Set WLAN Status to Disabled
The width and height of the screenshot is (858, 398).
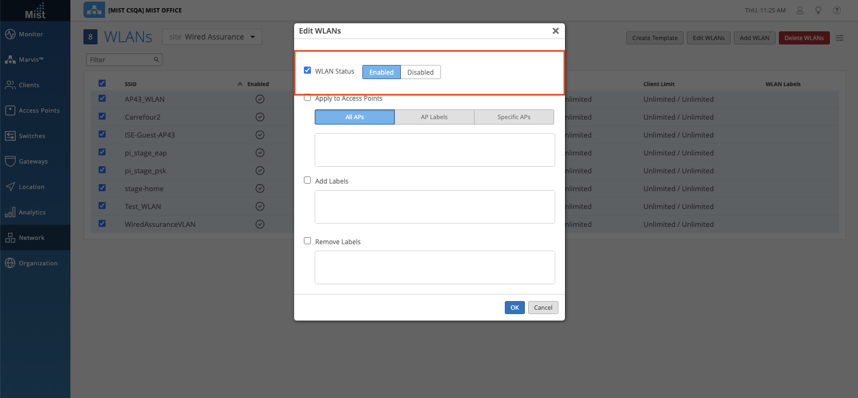420,72
